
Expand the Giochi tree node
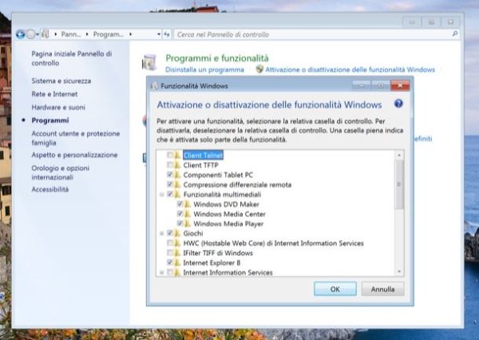coord(161,233)
